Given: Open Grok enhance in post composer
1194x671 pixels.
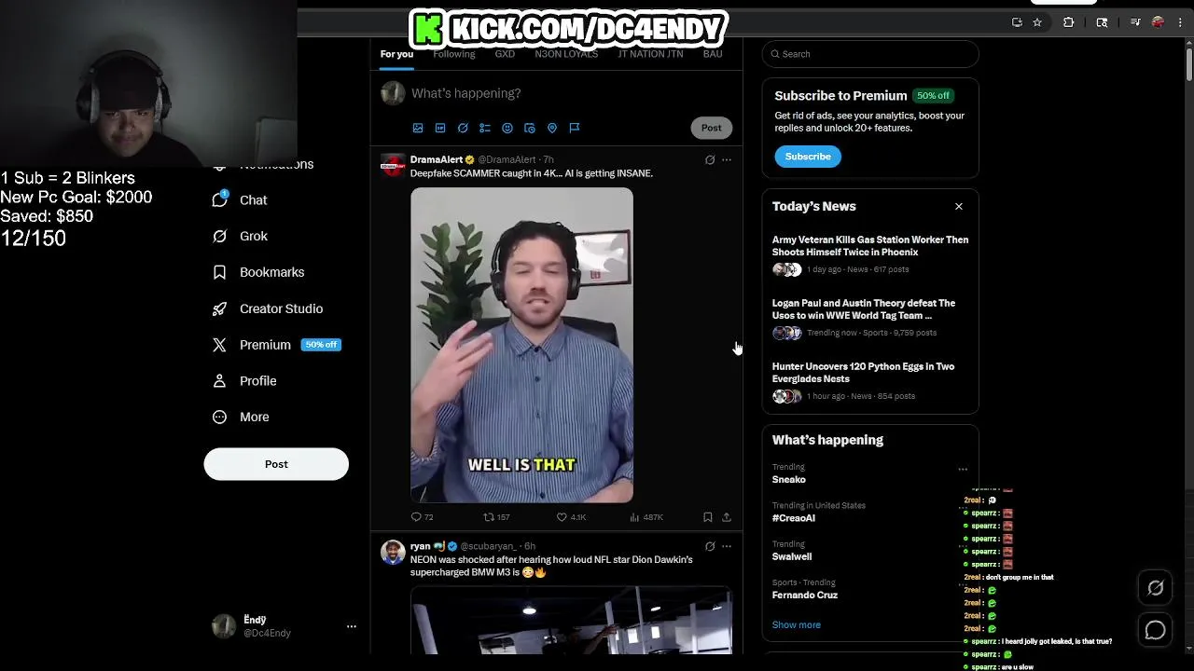Looking at the screenshot, I should [x=463, y=128].
